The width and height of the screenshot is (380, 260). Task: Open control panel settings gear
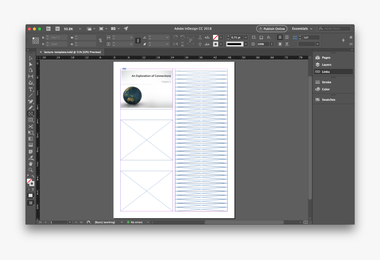pyautogui.click(x=351, y=37)
